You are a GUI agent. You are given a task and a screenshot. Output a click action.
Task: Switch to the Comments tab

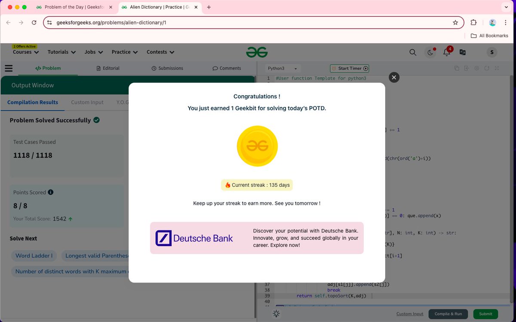coord(227,68)
